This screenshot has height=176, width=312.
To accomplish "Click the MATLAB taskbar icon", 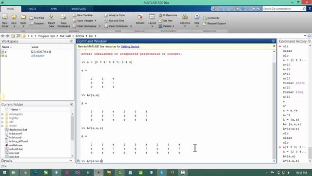I will tap(98, 173).
